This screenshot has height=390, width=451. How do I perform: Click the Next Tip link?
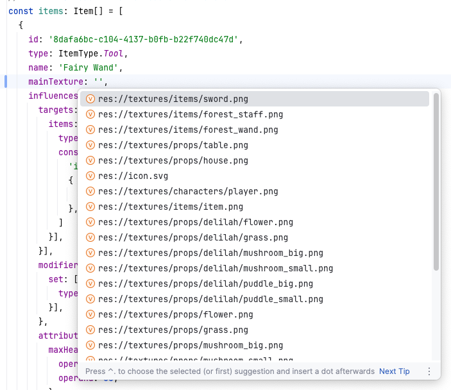click(394, 371)
